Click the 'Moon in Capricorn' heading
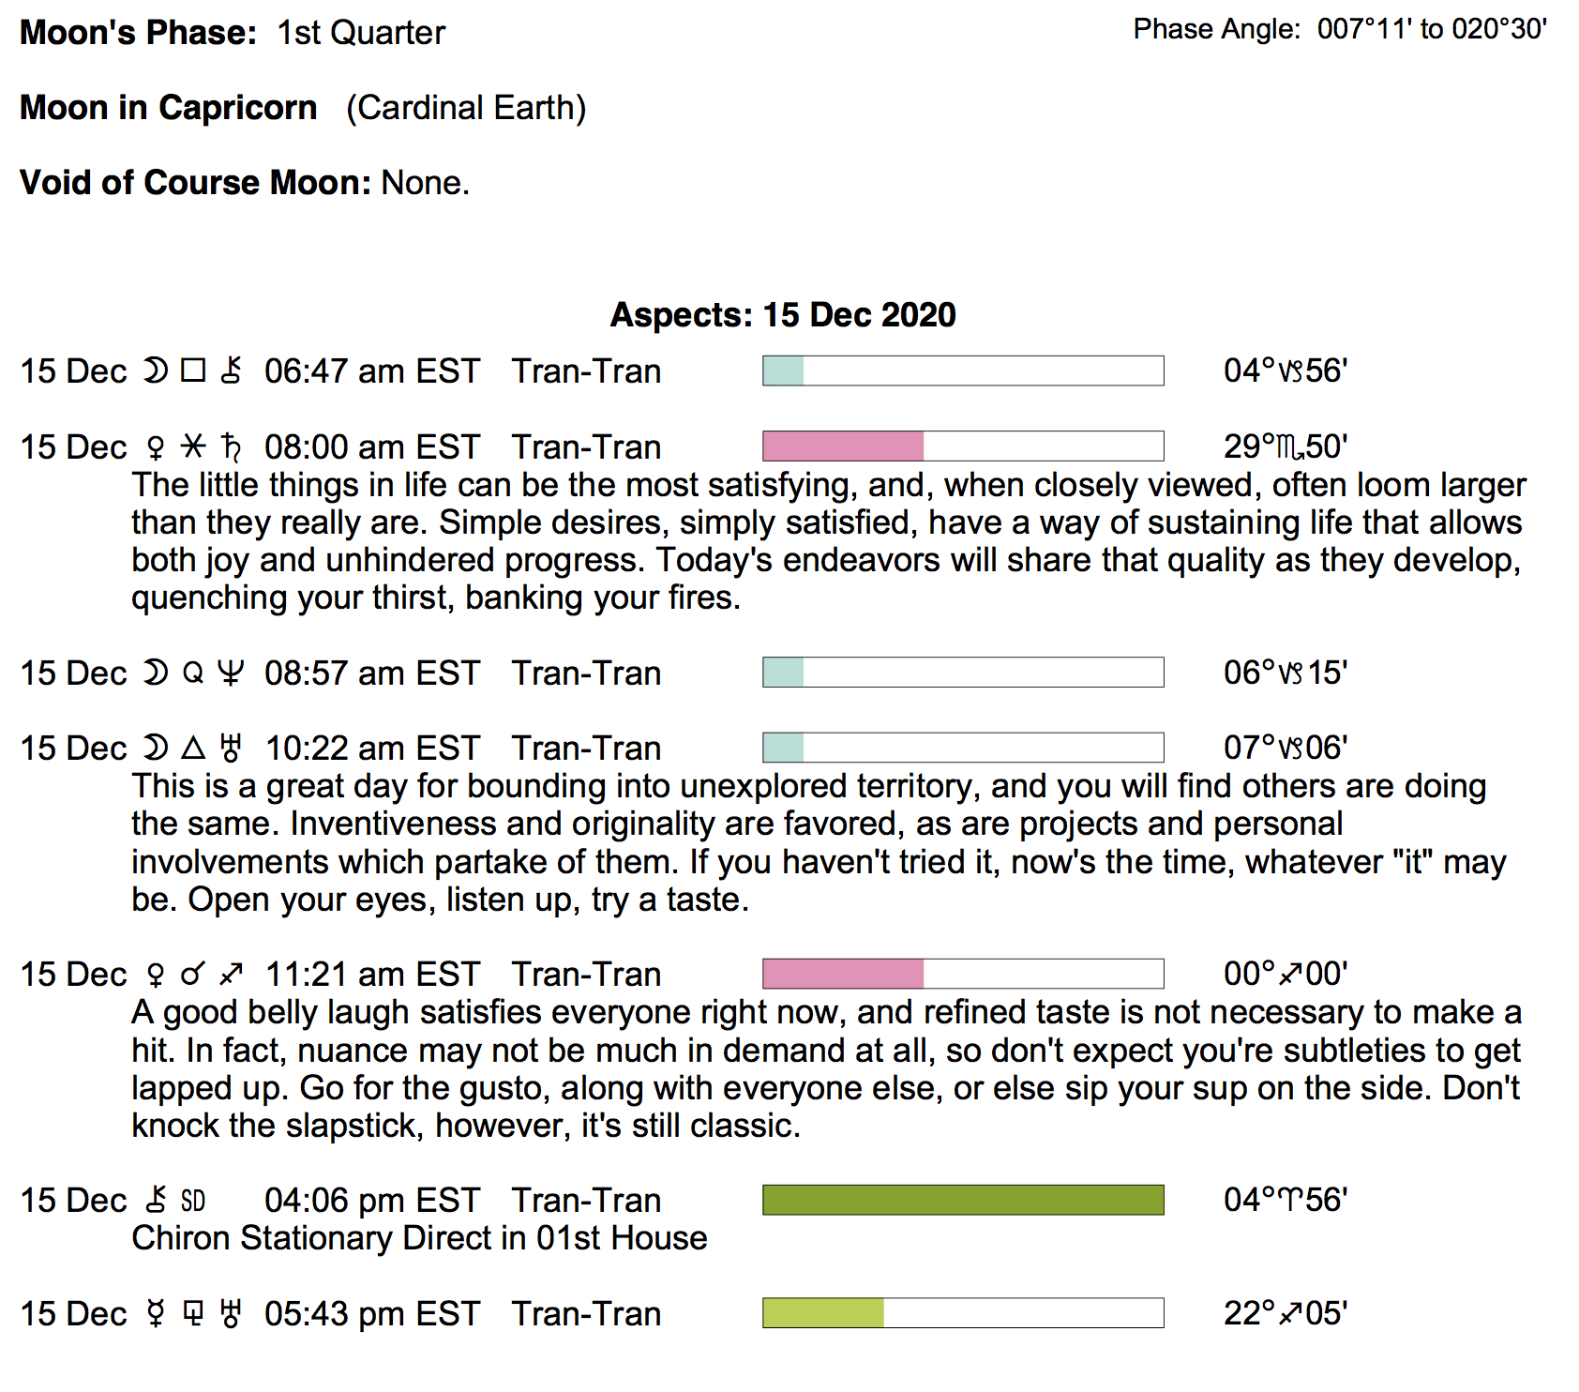This screenshot has height=1392, width=1579. pos(169,108)
